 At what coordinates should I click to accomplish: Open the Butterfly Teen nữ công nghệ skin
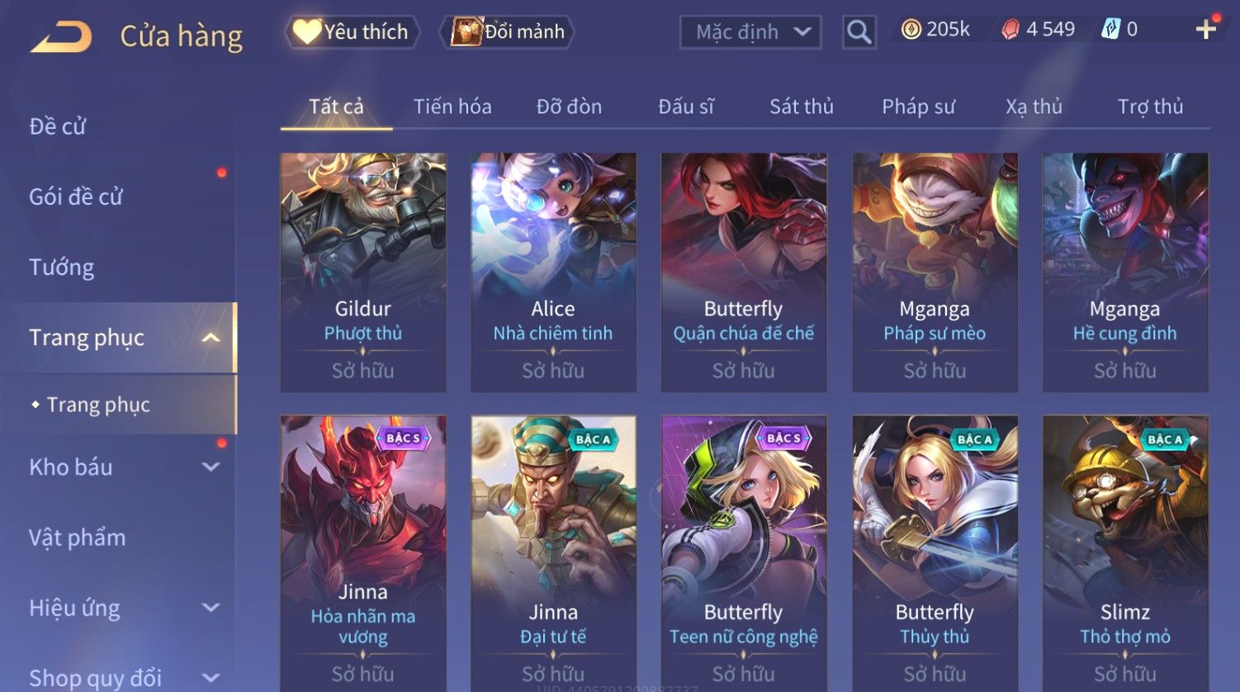pos(744,553)
